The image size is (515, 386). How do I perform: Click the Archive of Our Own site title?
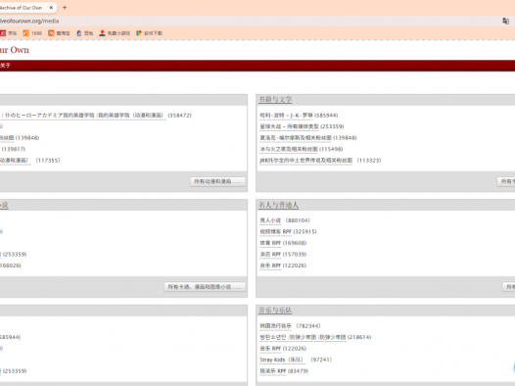(15, 50)
